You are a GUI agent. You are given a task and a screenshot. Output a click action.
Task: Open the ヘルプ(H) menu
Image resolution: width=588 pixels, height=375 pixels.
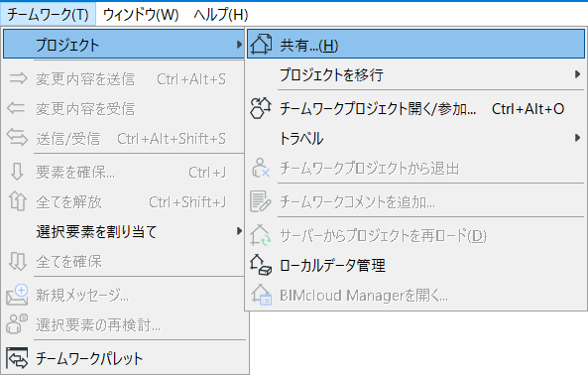click(221, 15)
